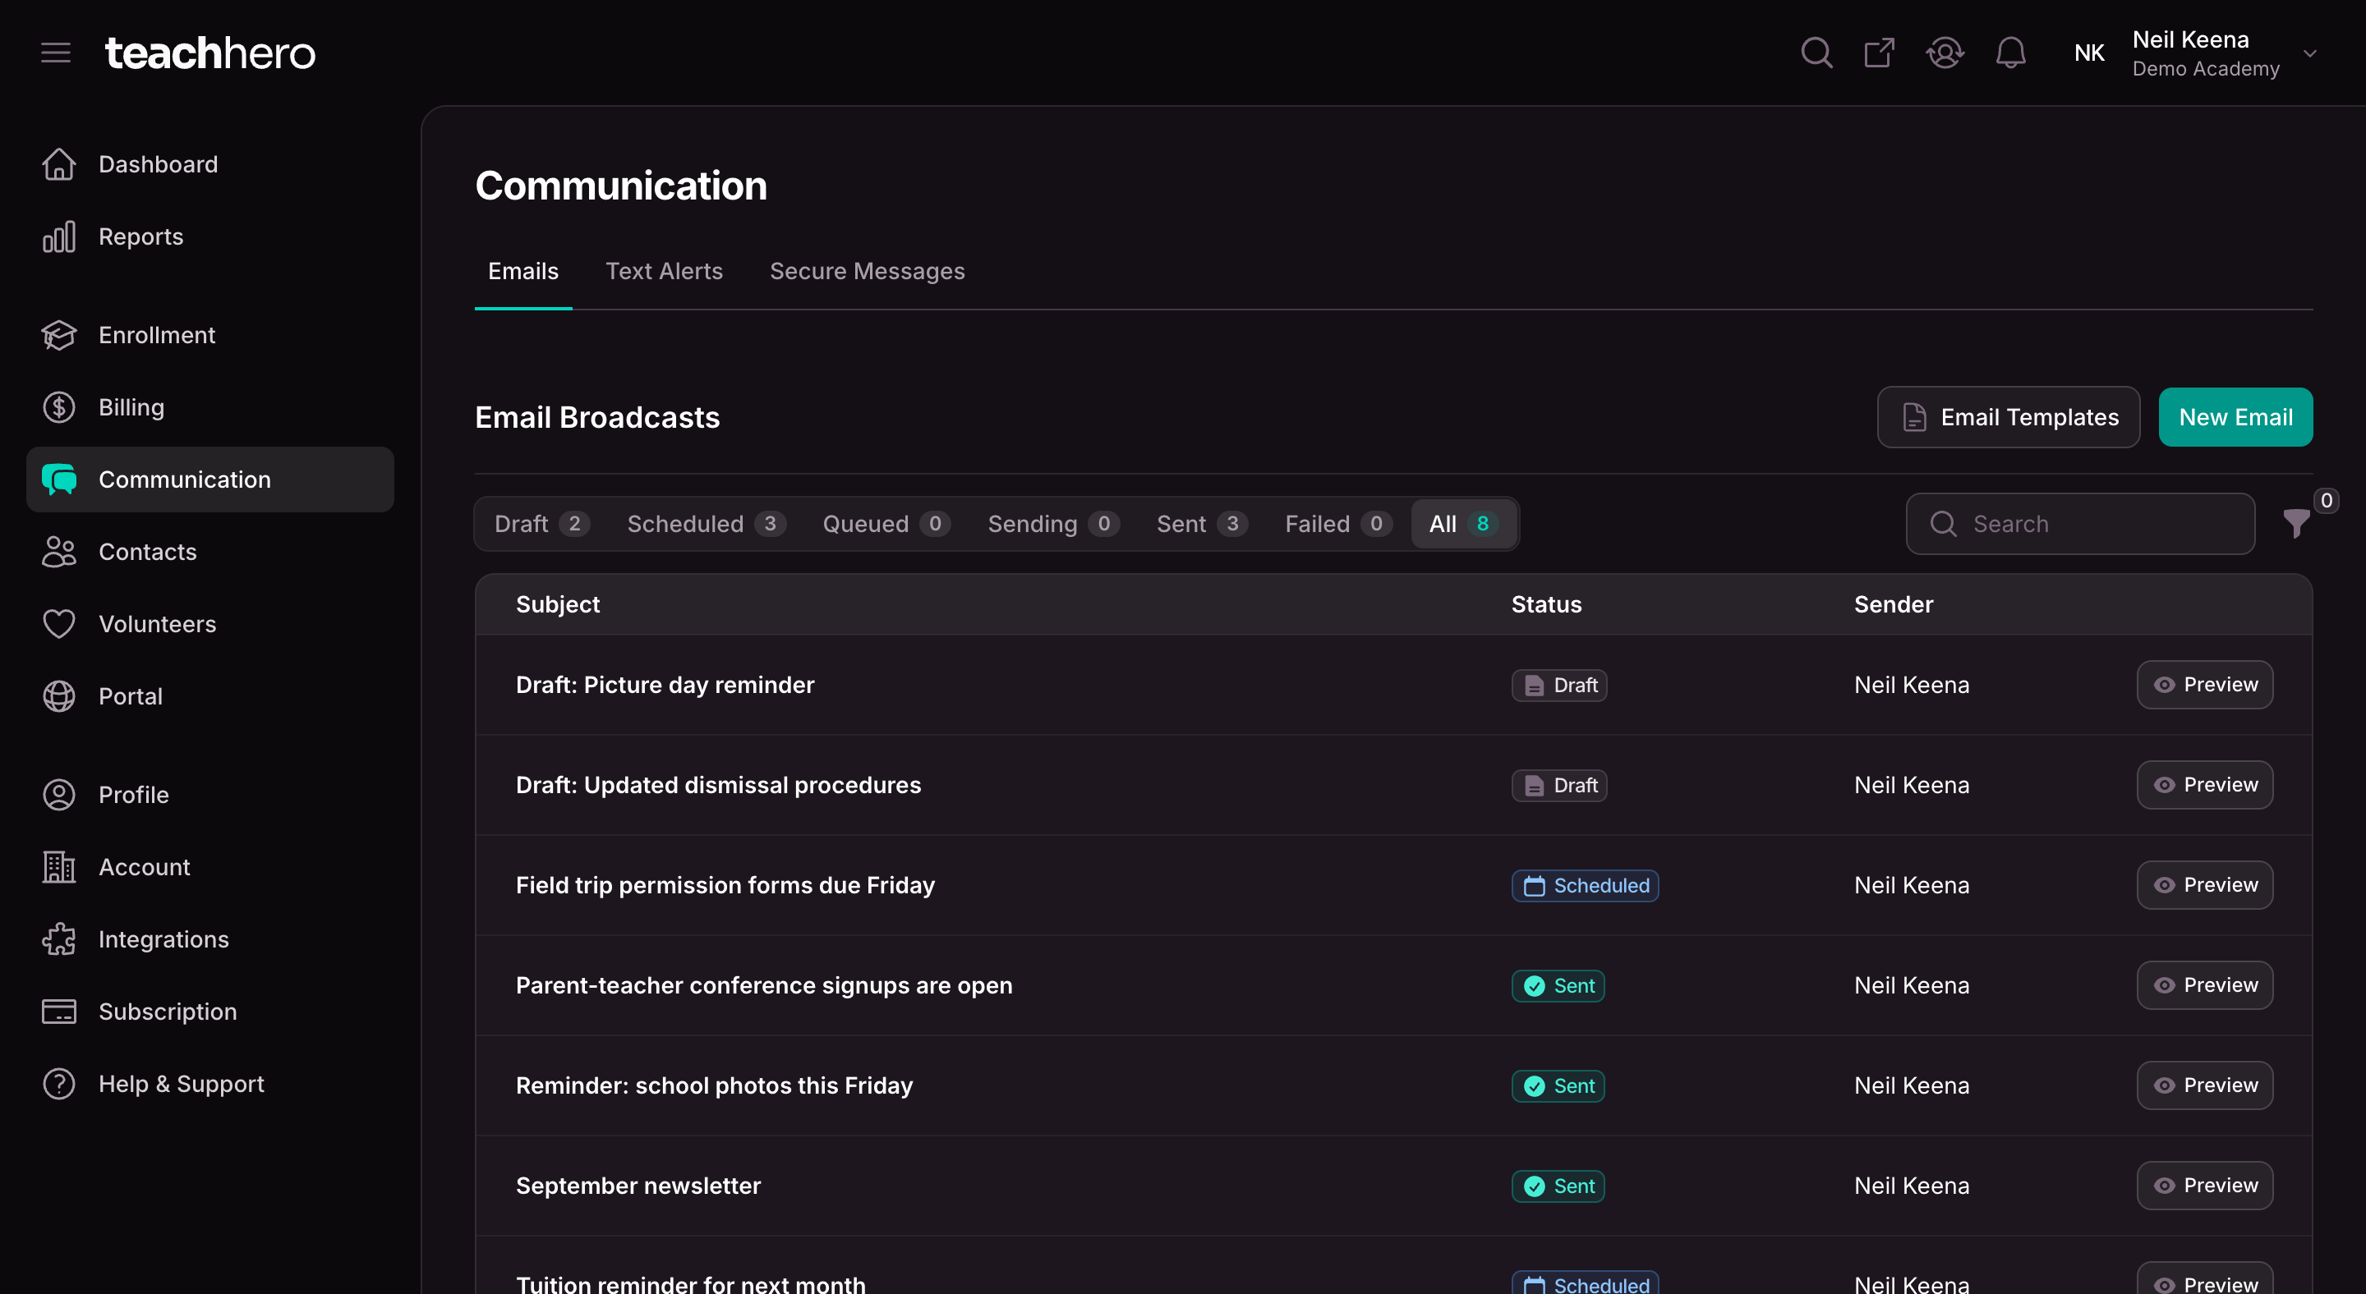Preview Field trip permission forms email
The image size is (2366, 1294).
(x=2204, y=884)
